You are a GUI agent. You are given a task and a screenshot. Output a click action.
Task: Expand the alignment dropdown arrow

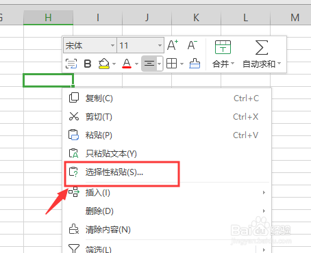point(160,64)
